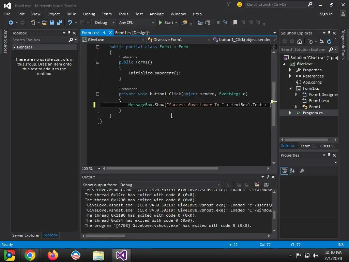This screenshot has height=262, width=349.
Task: Click the Find in Files toolbar icon
Action: (x=185, y=23)
